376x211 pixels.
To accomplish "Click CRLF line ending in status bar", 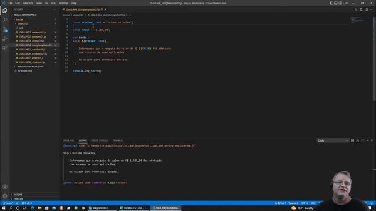I will 313,203.
